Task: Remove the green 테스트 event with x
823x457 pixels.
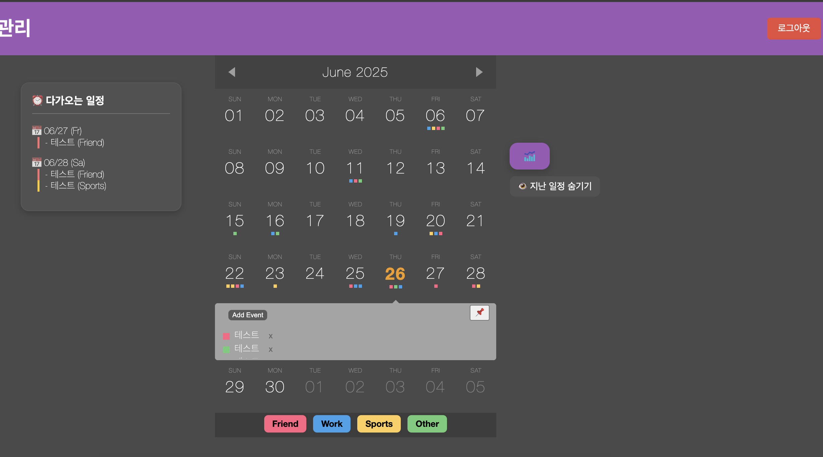Action: coord(271,349)
